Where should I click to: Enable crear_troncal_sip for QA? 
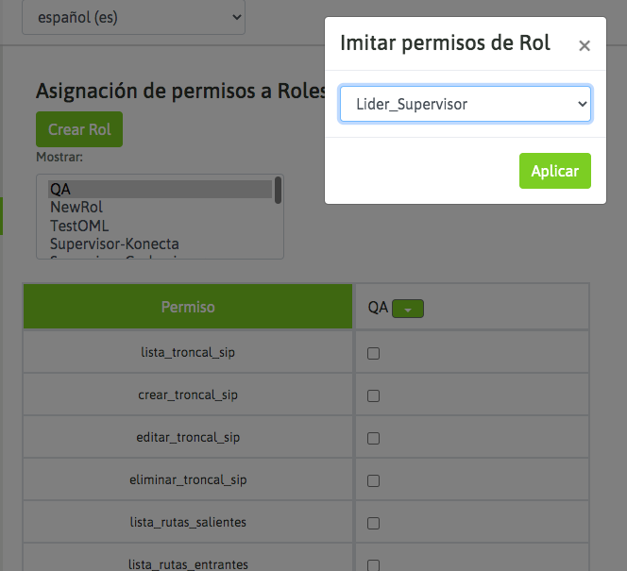tap(373, 395)
